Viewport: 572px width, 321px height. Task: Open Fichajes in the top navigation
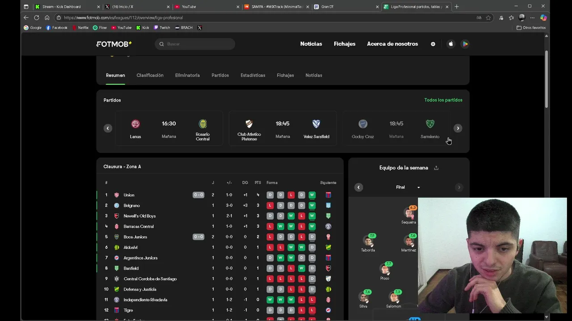pos(345,44)
